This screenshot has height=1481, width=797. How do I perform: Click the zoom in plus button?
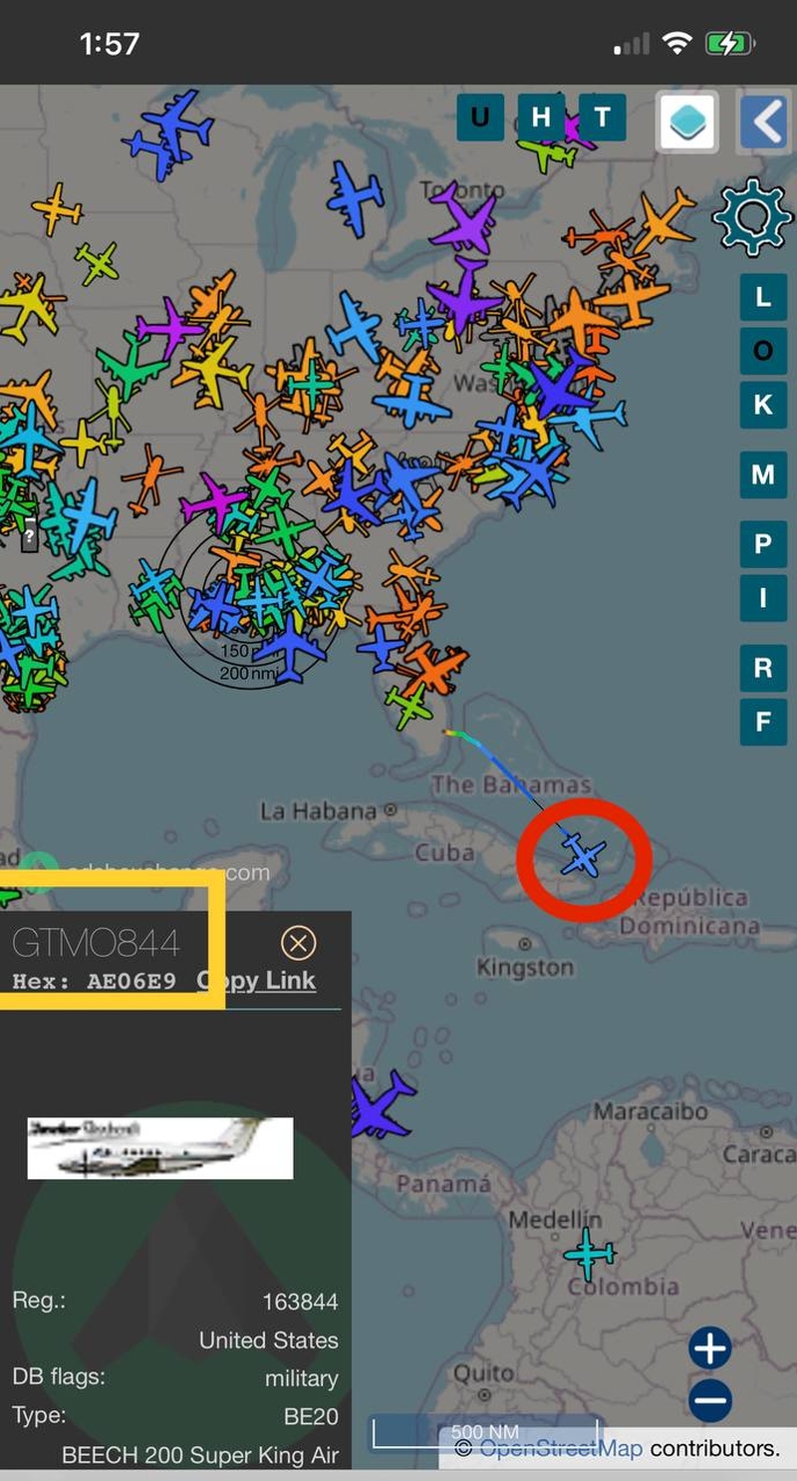[709, 1348]
